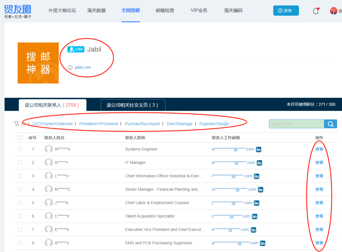Open LinkedIn icon for Systems Engineer row

pyautogui.click(x=259, y=149)
